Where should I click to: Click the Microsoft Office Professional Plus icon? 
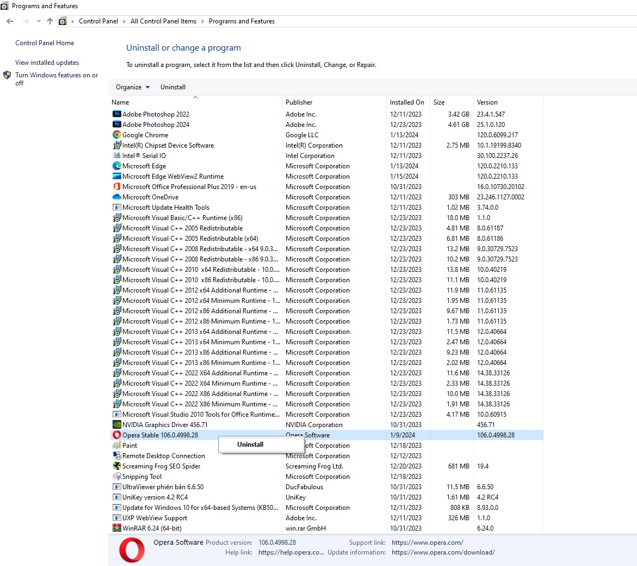116,186
